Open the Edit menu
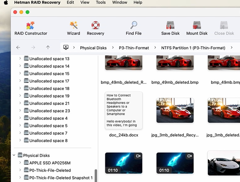 click(x=70, y=2)
